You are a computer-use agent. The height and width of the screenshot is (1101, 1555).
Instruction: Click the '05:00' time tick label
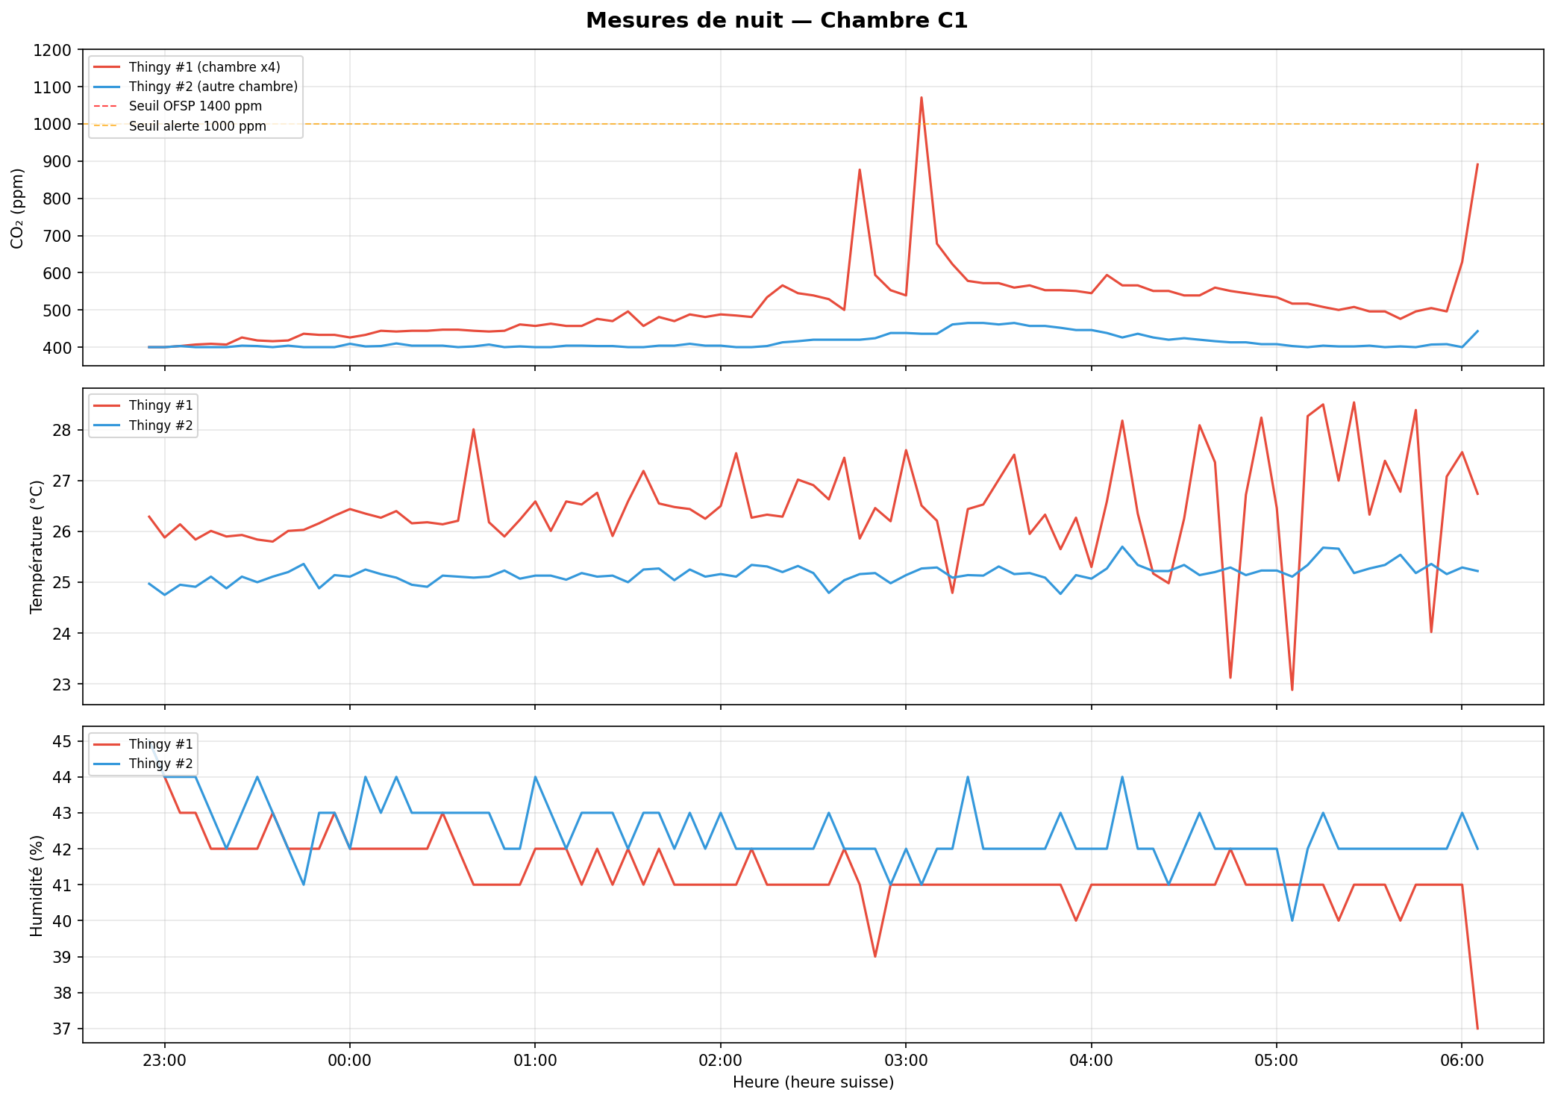coord(1276,1060)
